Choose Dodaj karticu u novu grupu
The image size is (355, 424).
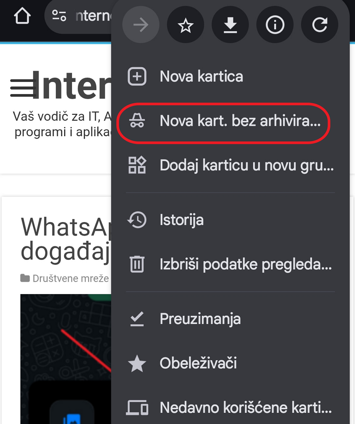click(x=230, y=165)
